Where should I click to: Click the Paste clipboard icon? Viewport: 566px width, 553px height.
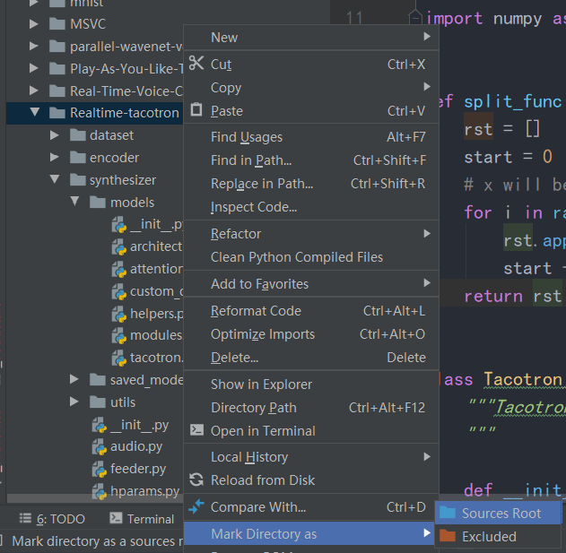pos(196,111)
